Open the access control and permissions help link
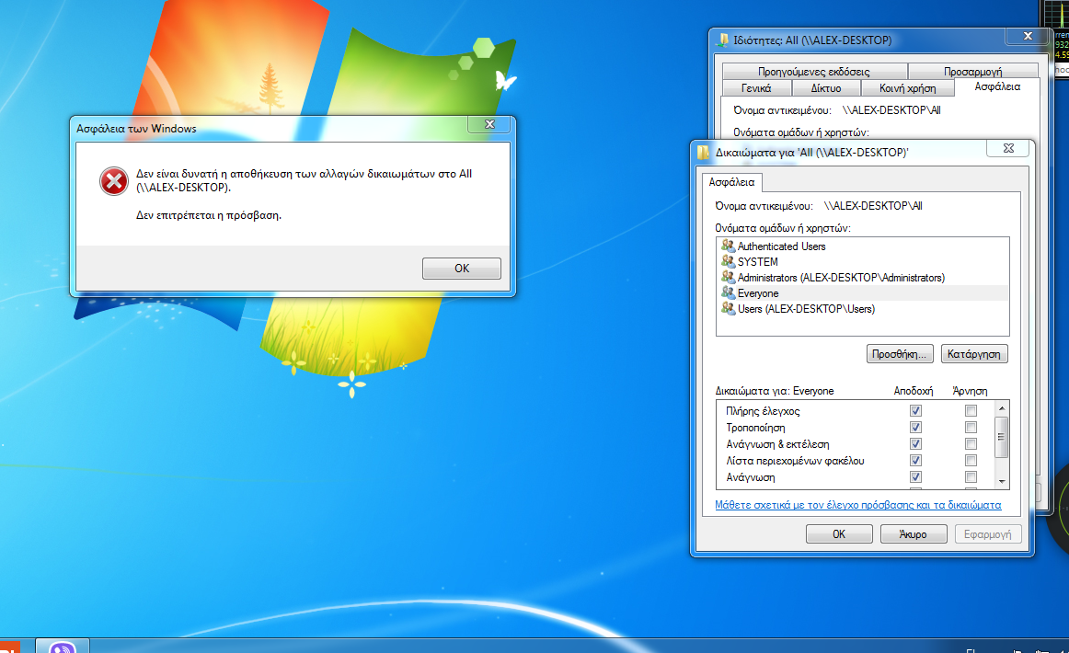Viewport: 1069px width, 653px height. point(857,505)
